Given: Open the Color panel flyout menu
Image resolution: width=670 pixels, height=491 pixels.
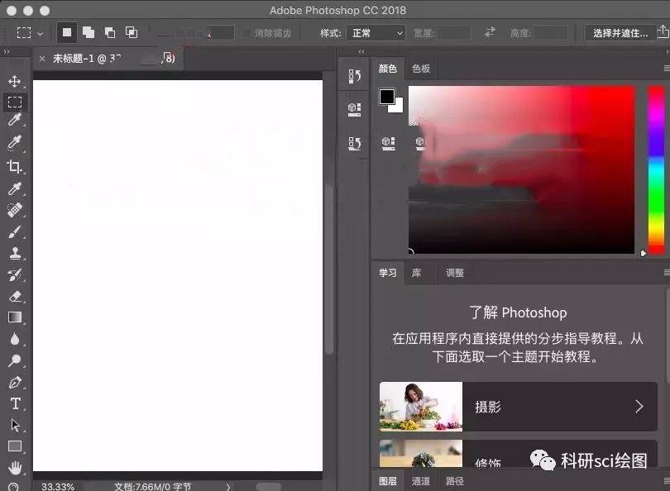Looking at the screenshot, I should click(667, 69).
